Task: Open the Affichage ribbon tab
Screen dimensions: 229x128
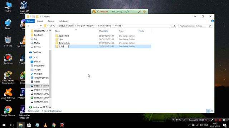Action: pyautogui.click(x=63, y=21)
